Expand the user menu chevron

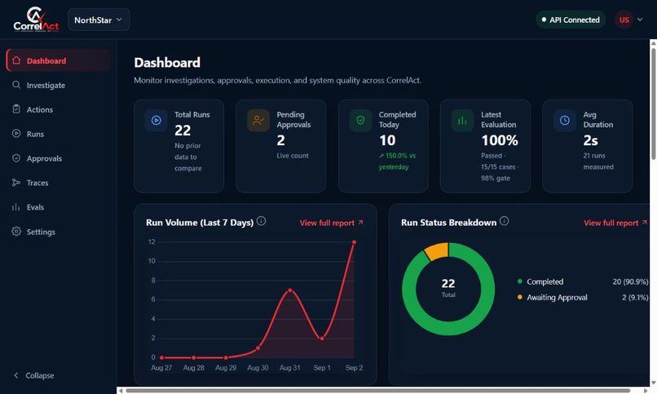coord(640,20)
